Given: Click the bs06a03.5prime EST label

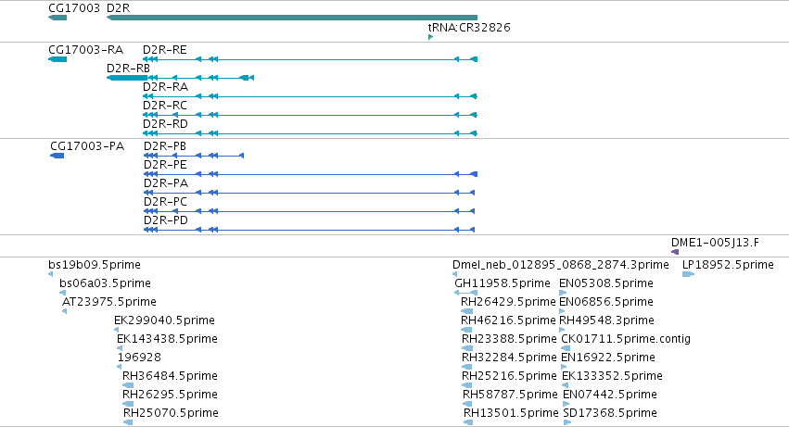Looking at the screenshot, I should 105,283.
